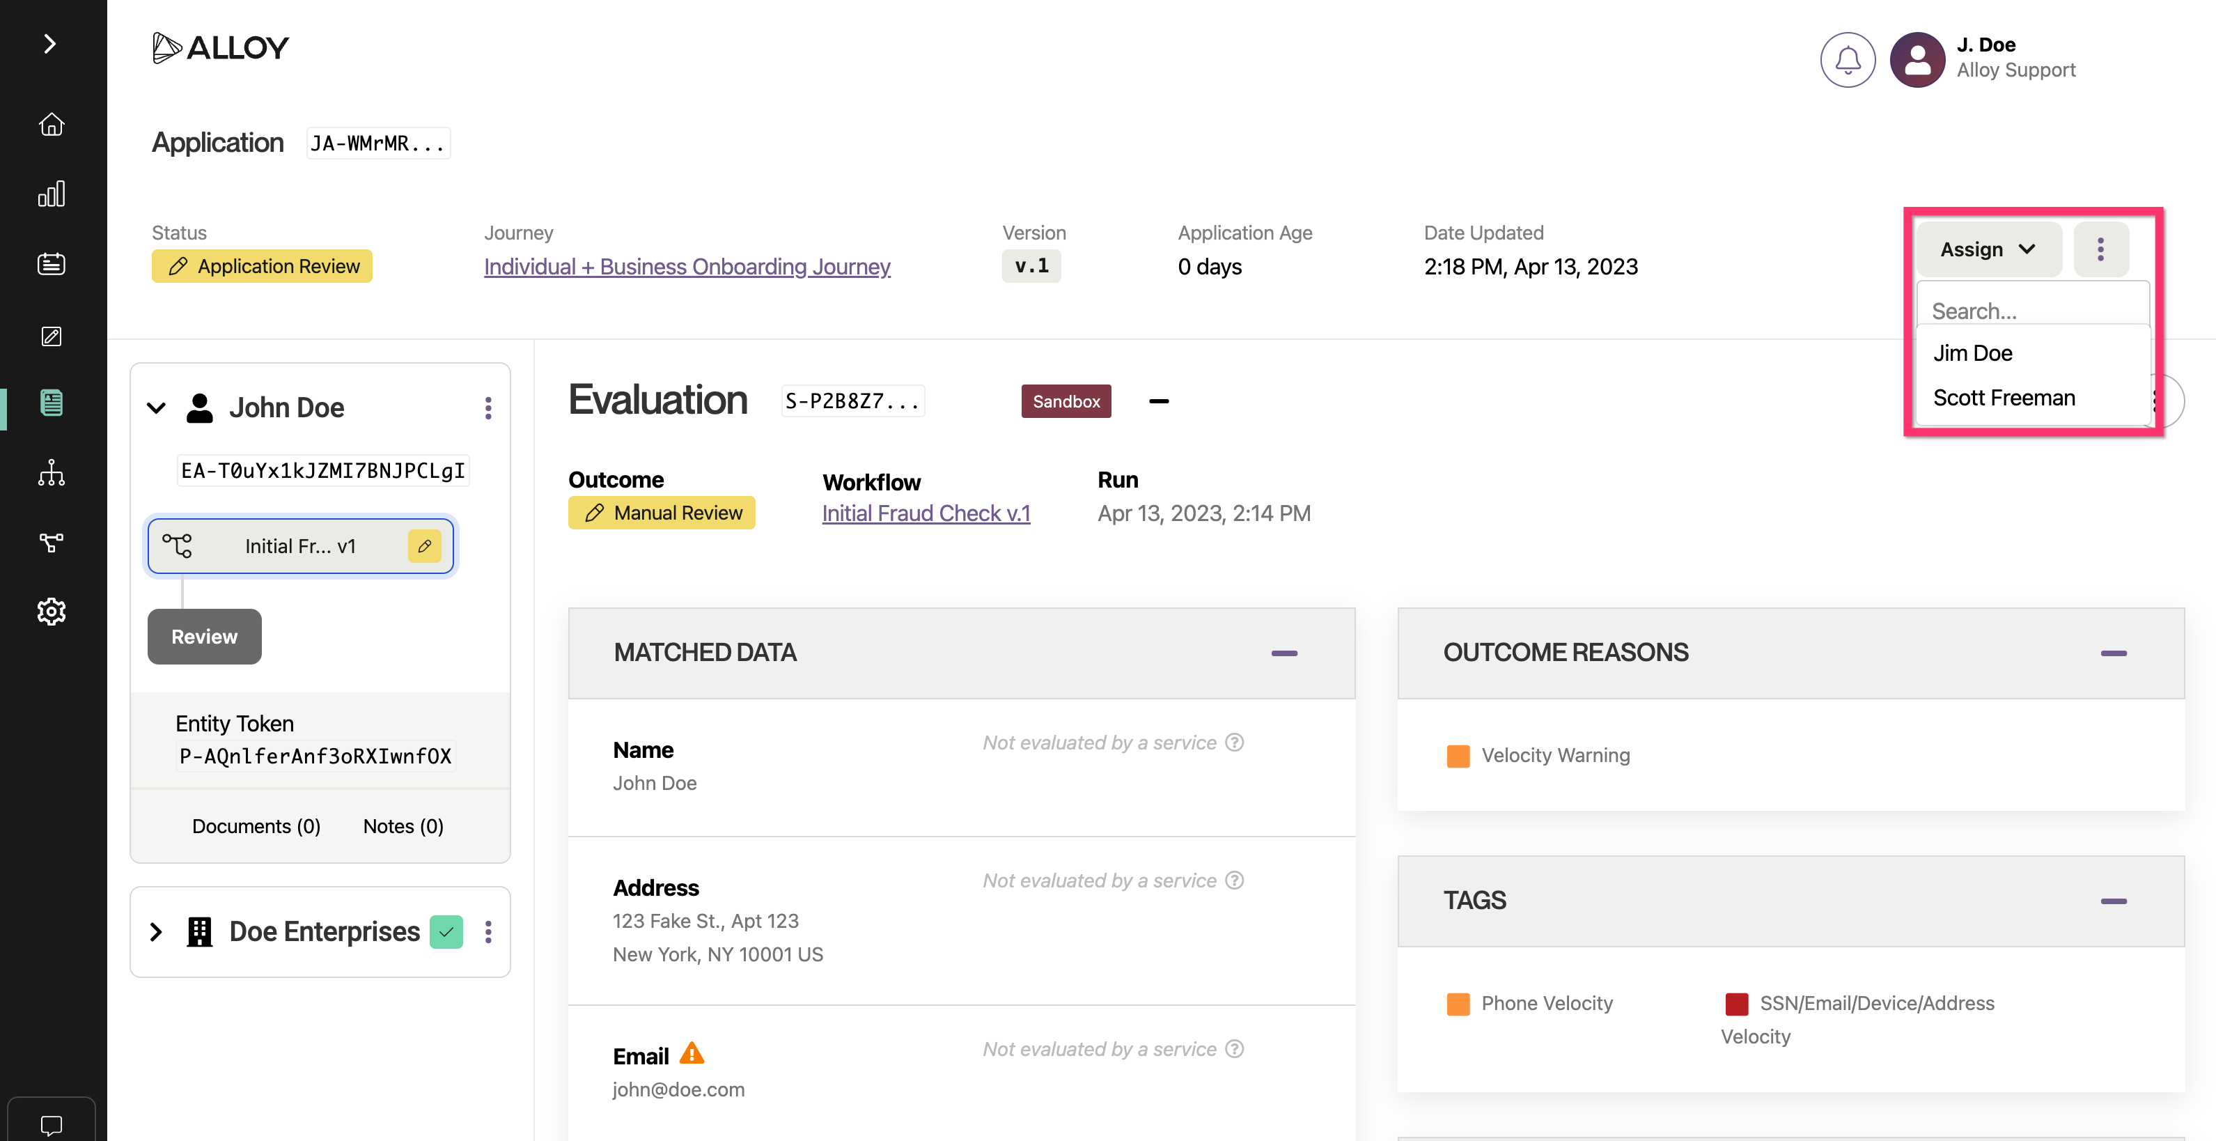The width and height of the screenshot is (2216, 1141).
Task: Collapse the Tags panel
Action: pos(2114,902)
